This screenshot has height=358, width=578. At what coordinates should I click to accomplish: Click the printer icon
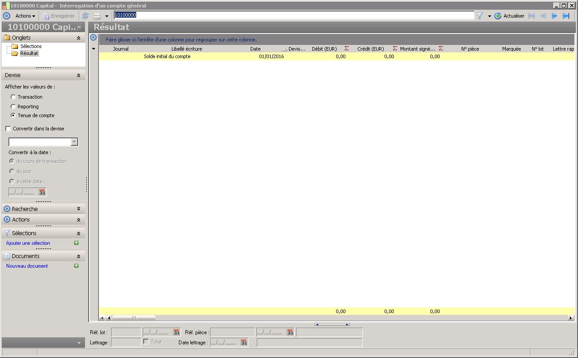(x=97, y=16)
